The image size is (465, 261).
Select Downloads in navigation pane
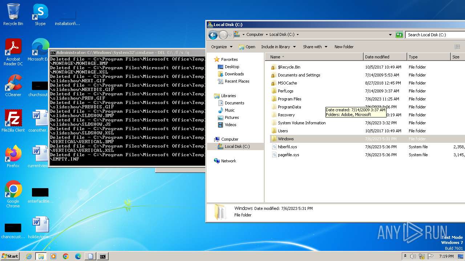click(x=234, y=74)
